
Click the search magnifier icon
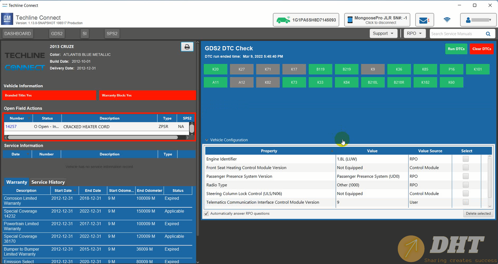(x=488, y=34)
